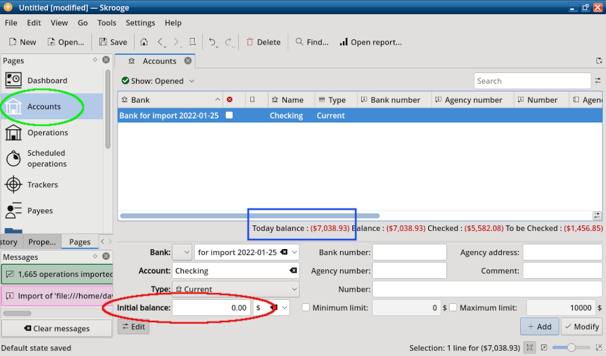Open the Go menu
Viewport: 606px width, 356px height.
(x=83, y=23)
